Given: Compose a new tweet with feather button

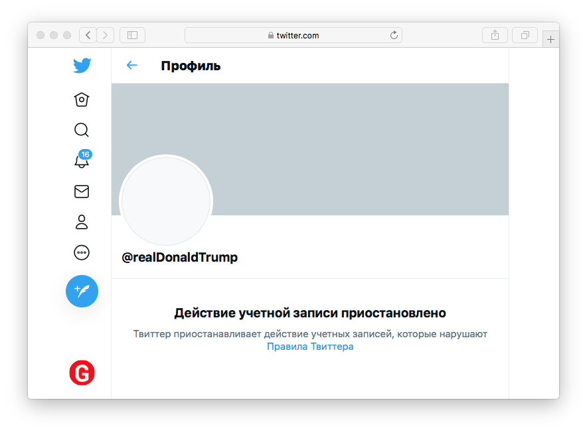Looking at the screenshot, I should 82,291.
